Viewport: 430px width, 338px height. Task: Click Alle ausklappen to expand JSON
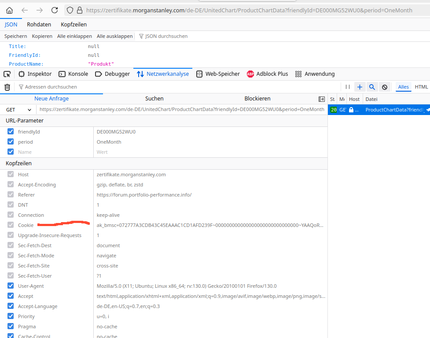tap(114, 36)
